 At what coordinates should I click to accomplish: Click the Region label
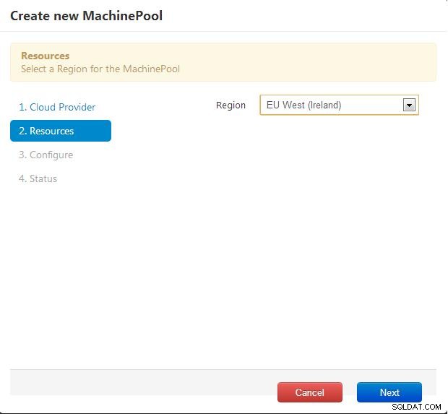coord(231,105)
